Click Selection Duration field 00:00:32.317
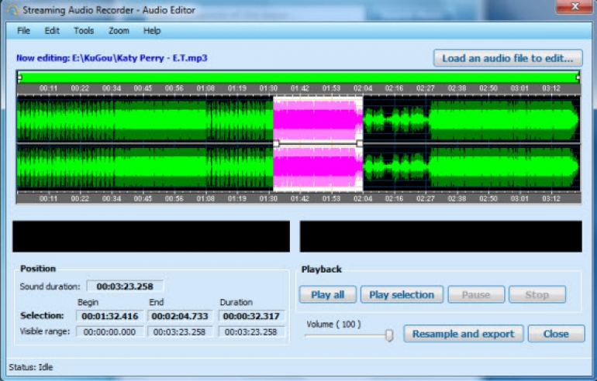This screenshot has width=597, height=381. point(251,316)
